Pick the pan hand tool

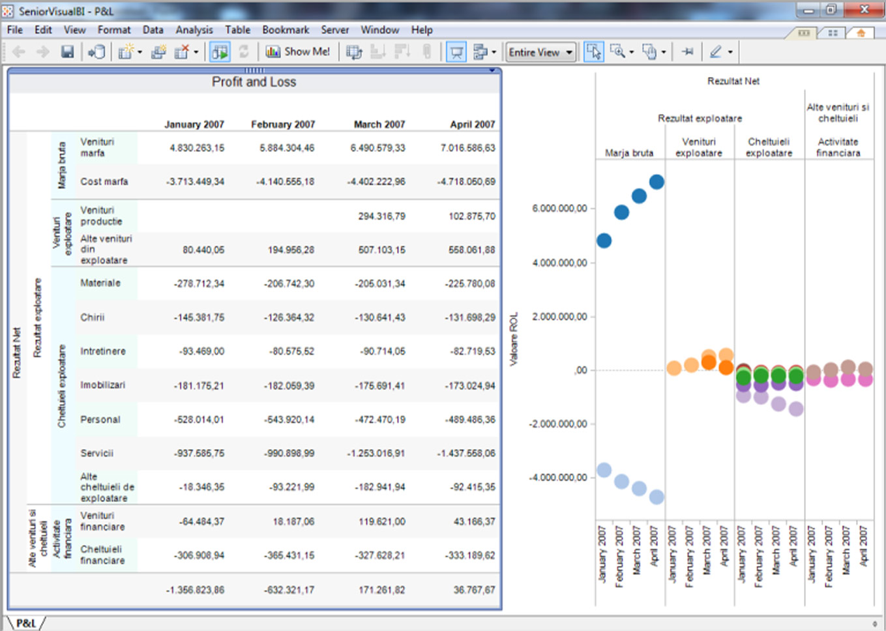[649, 51]
